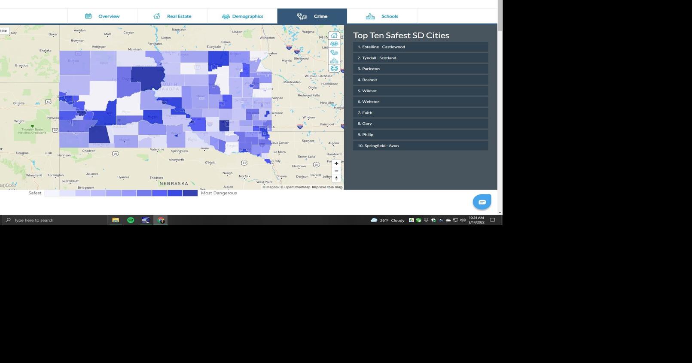The width and height of the screenshot is (692, 363).
Task: Select the Faith city row
Action: [421, 113]
